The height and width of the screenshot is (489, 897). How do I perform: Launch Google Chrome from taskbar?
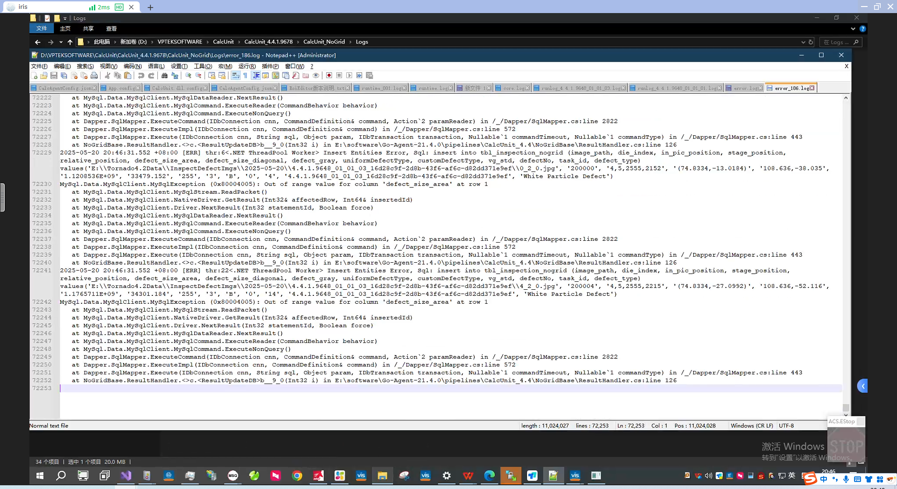(297, 475)
